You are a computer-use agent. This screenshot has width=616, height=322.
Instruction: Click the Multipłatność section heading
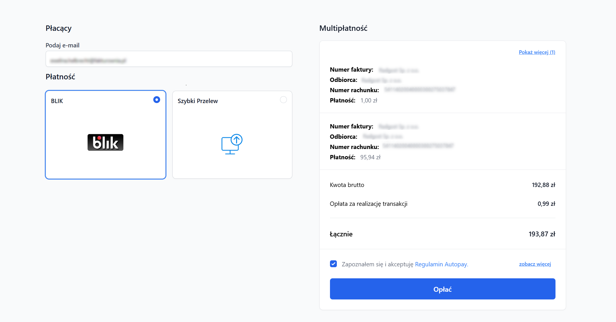[343, 28]
